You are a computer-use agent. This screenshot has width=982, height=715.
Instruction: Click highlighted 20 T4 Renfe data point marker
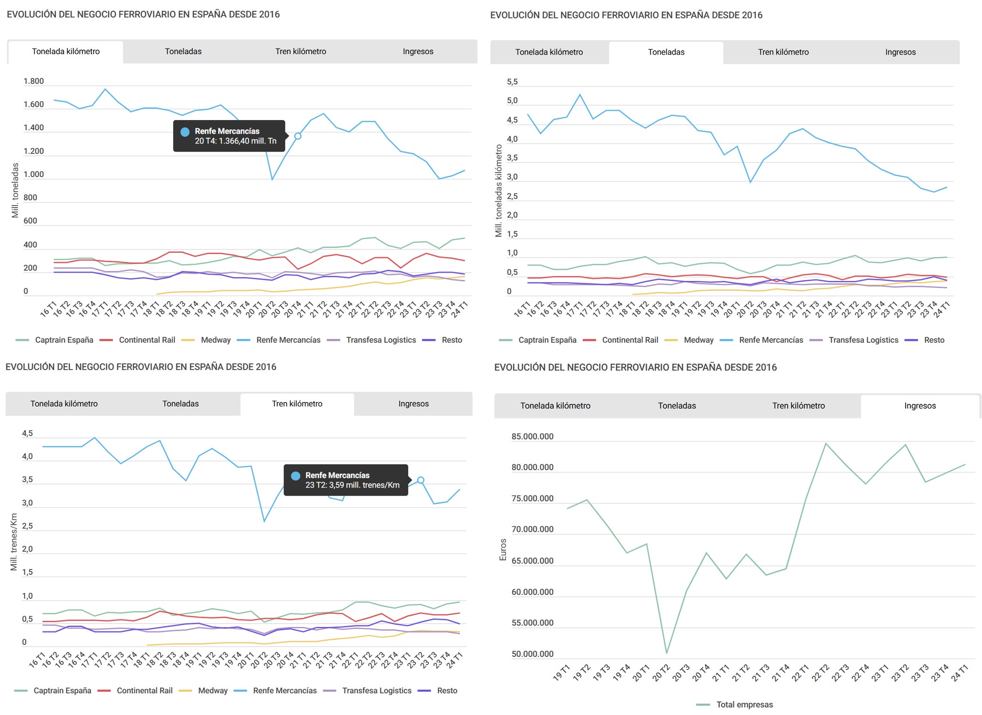298,136
